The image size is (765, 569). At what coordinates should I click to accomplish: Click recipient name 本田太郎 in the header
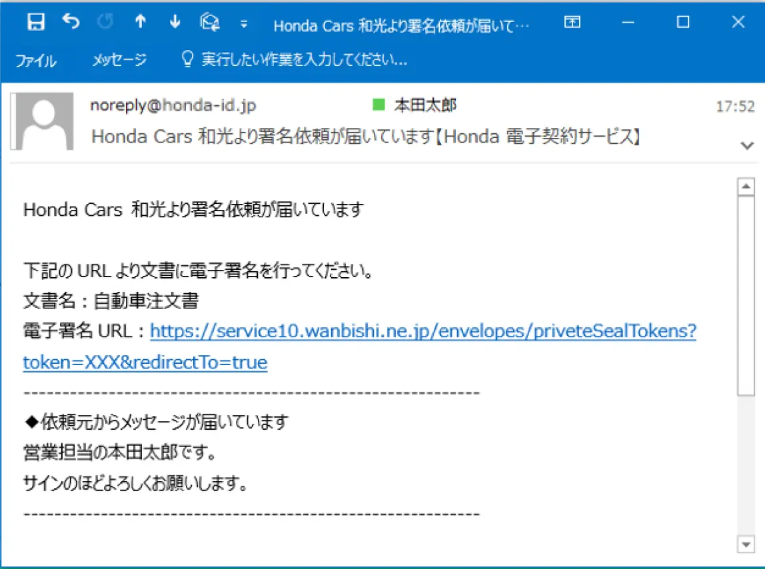click(425, 105)
